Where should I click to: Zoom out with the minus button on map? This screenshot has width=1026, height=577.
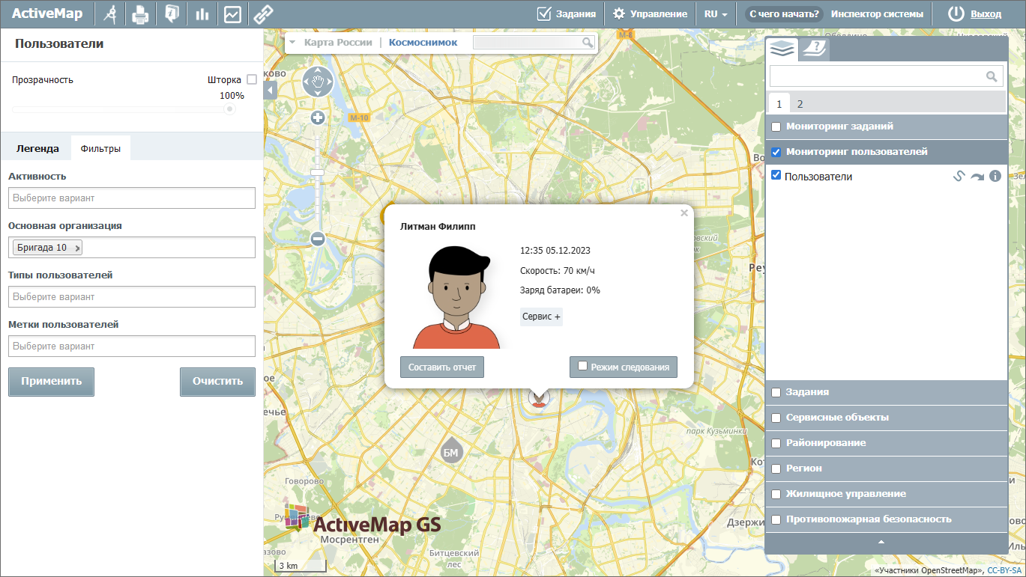(x=318, y=239)
